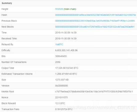
Task: Select Size value 1275.697 KB
Action: pos(62,80)
